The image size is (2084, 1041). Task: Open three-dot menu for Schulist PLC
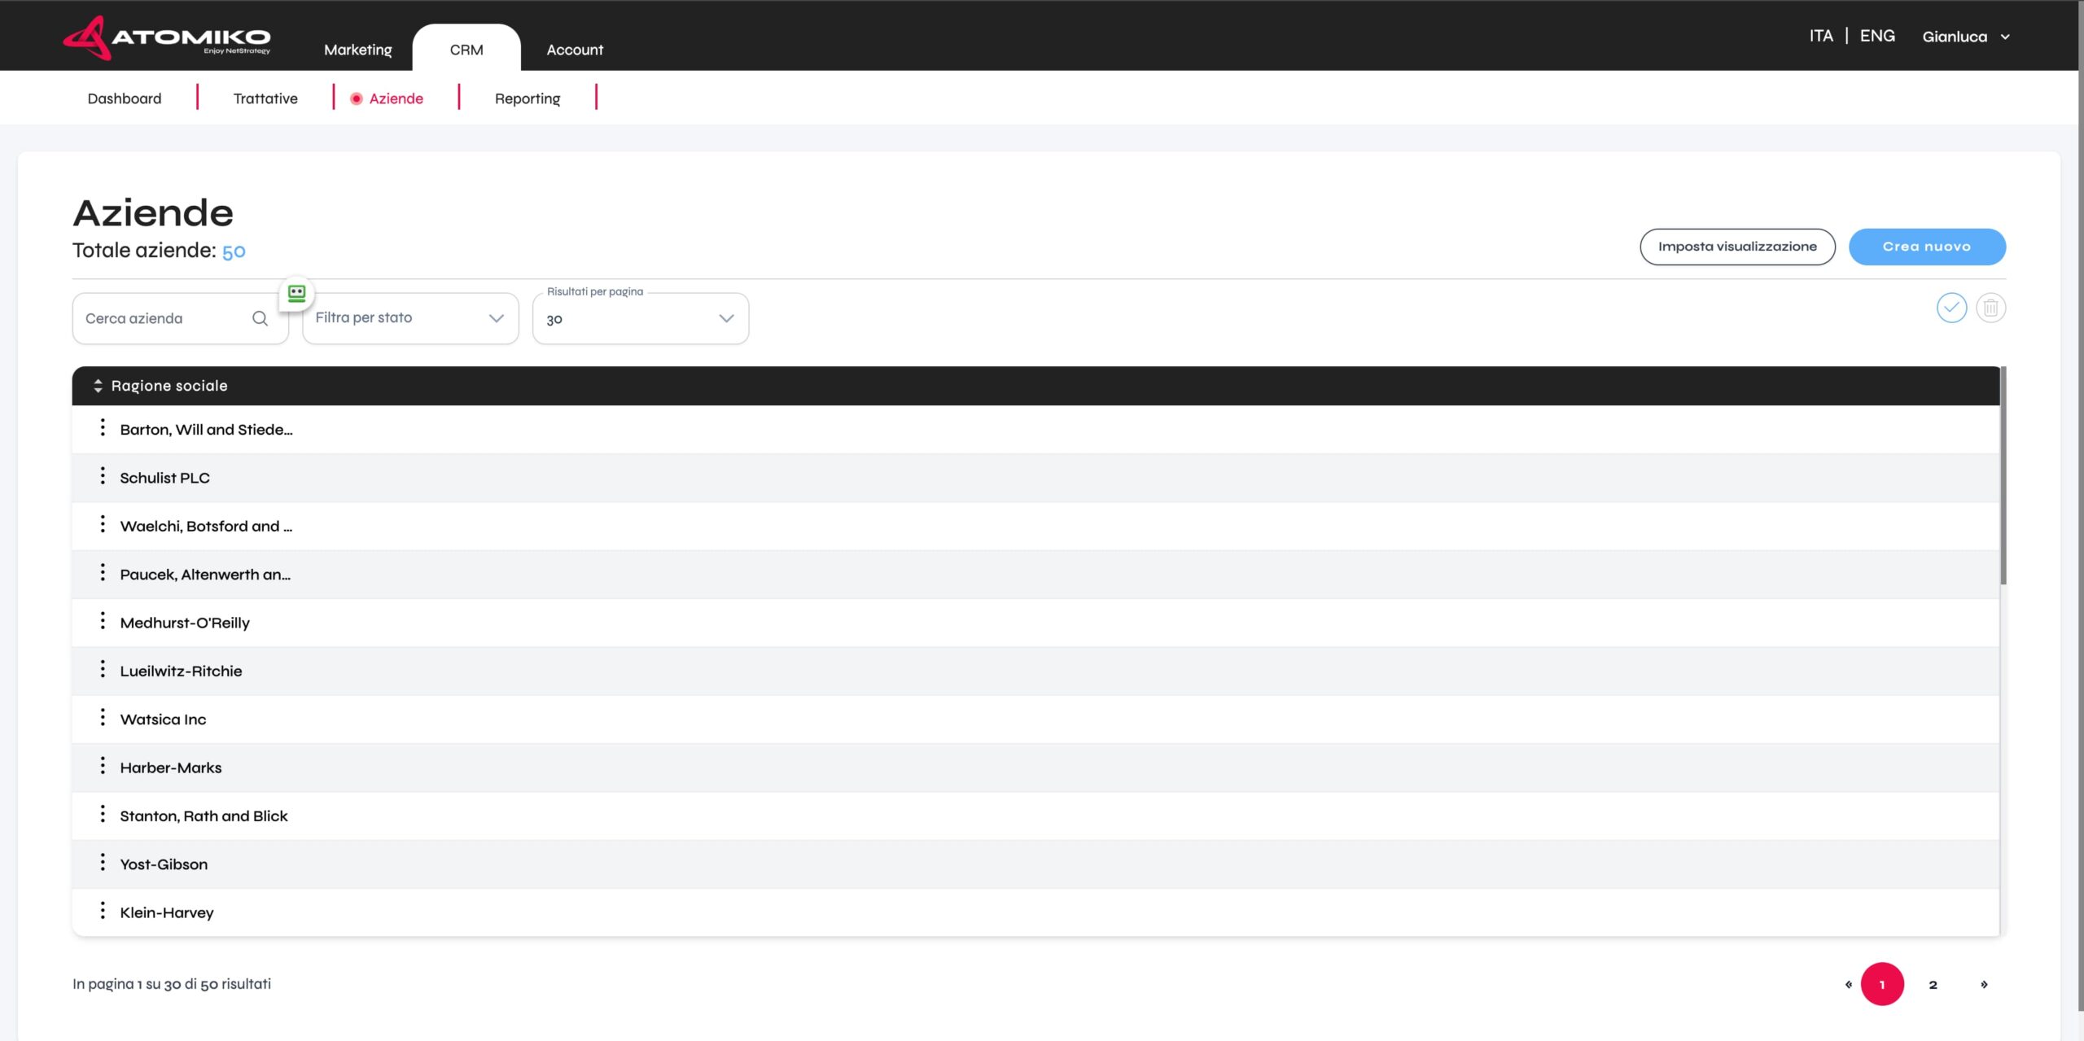pyautogui.click(x=103, y=476)
